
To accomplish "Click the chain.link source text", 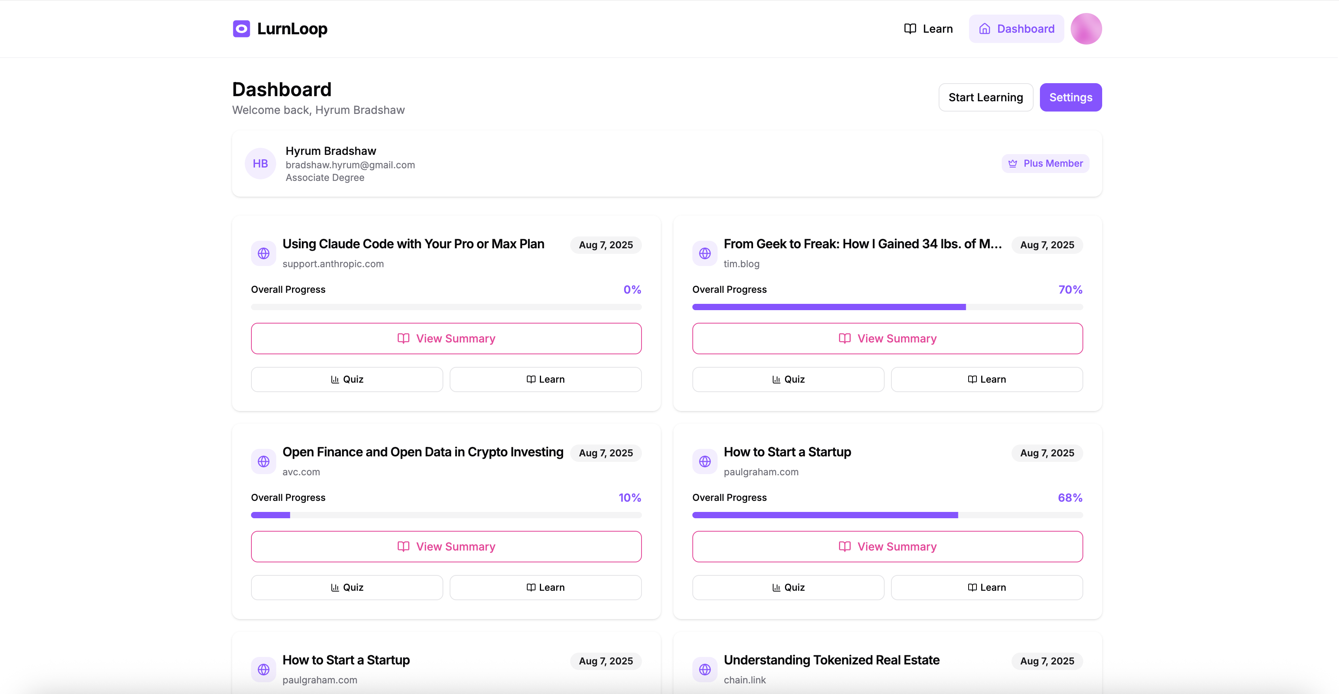I will [x=744, y=680].
